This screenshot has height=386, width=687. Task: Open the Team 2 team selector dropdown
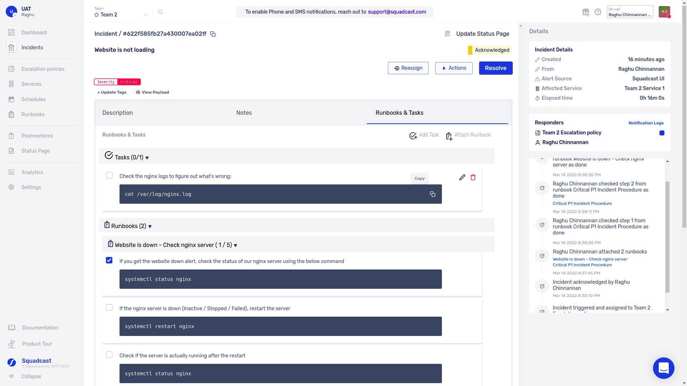pos(121,15)
